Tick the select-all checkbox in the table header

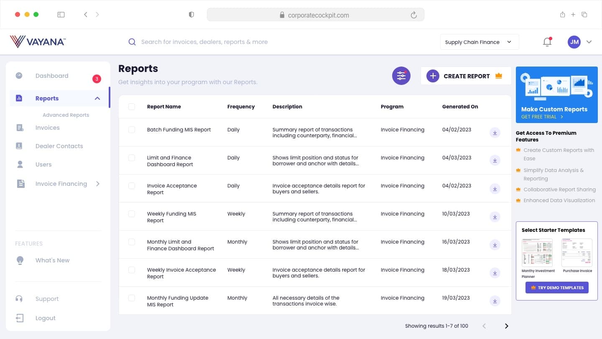132,107
